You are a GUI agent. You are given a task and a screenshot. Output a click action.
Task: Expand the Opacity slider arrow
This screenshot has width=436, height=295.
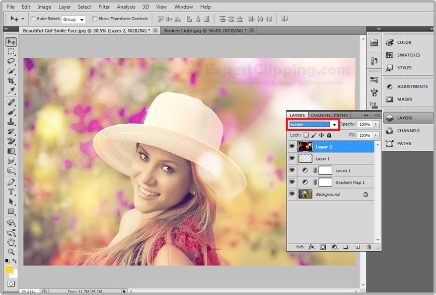tap(376, 124)
